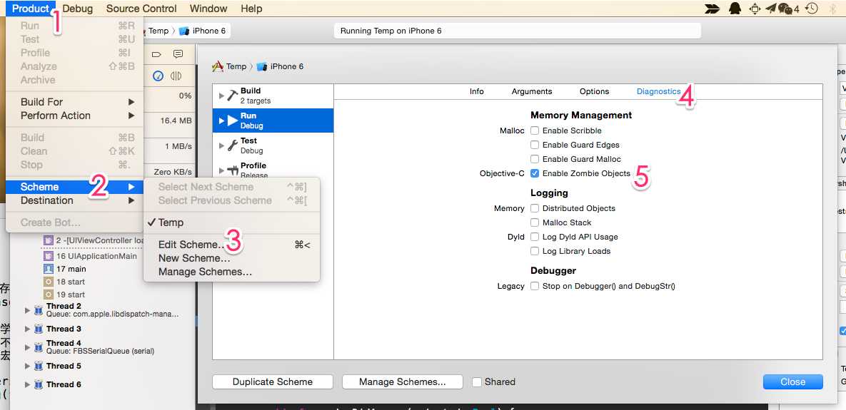Screen dimensions: 846x410
Task: Expand Thread 6 disclosure triangle
Action: pyautogui.click(x=28, y=384)
